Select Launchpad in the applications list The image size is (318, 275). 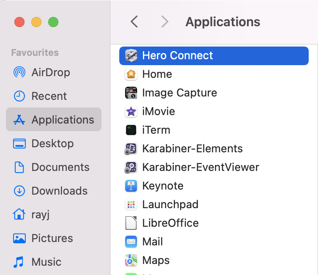tap(214, 205)
